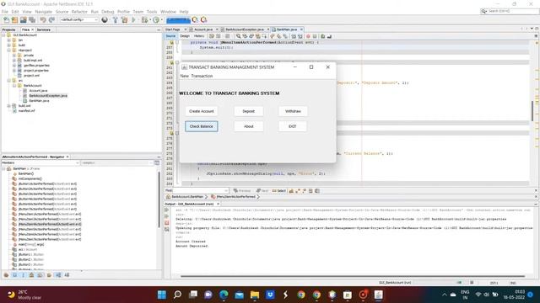Click the Dropbox icon on the taskbar
Image resolution: width=540 pixels, height=303 pixels.
point(270,295)
